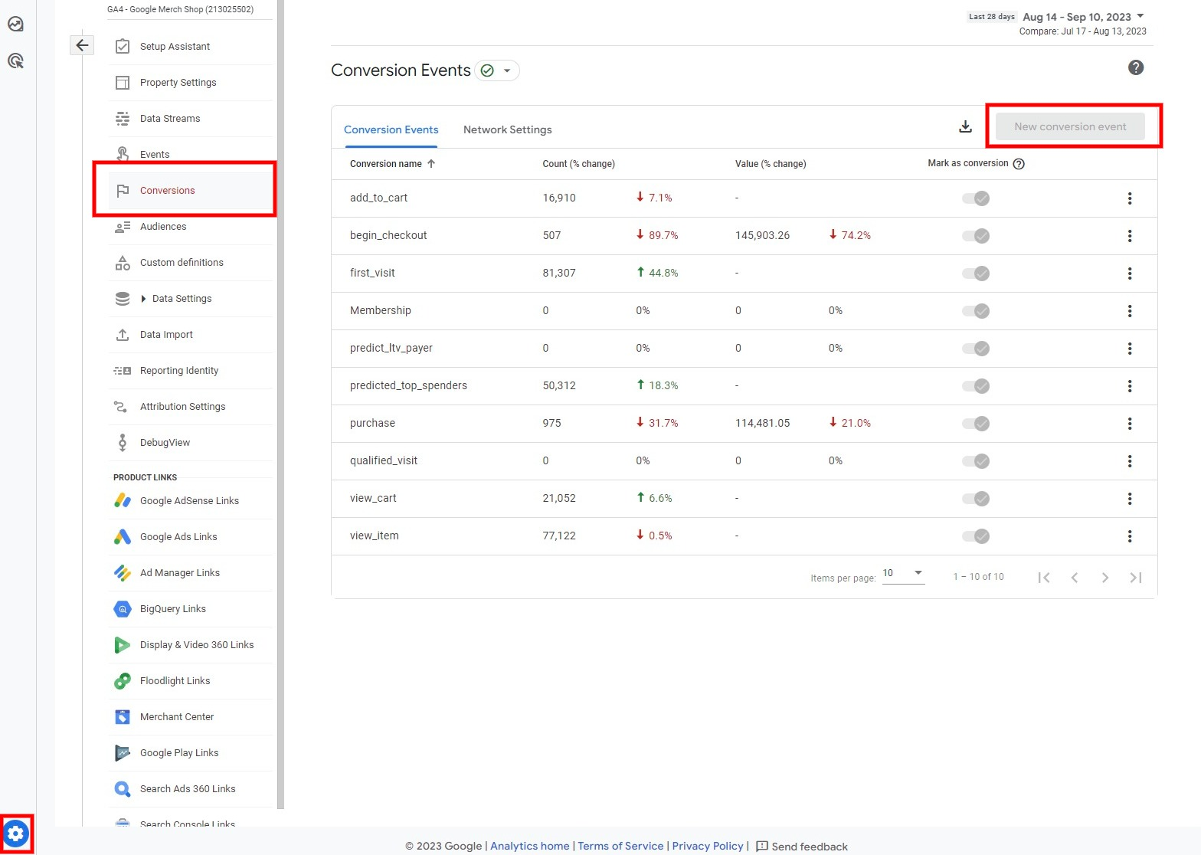Click the BigQuery Links logo
The image size is (1201, 855).
123,609
